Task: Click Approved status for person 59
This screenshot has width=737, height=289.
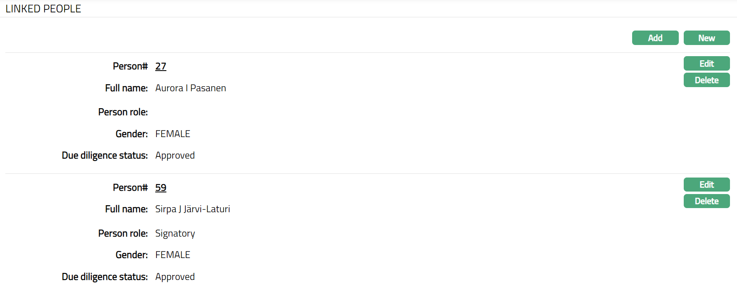Action: (175, 277)
